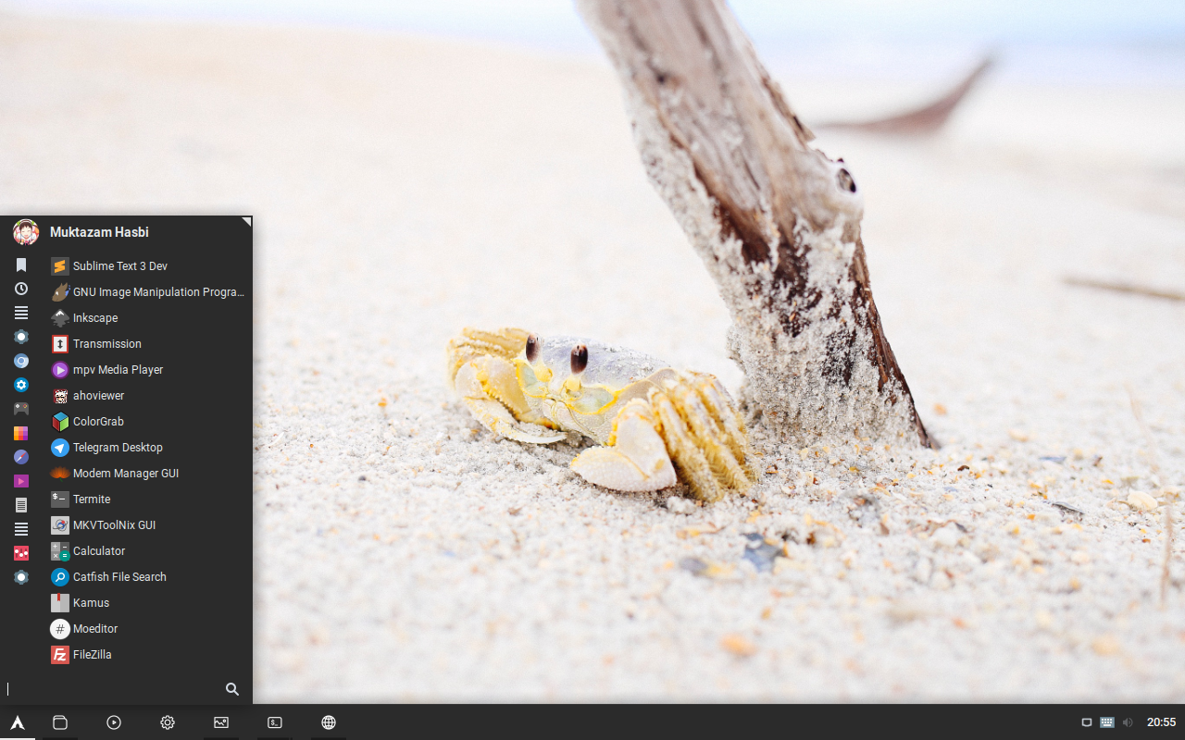The height and width of the screenshot is (740, 1185).
Task: Launch the Kamus entry
Action: tap(148, 603)
